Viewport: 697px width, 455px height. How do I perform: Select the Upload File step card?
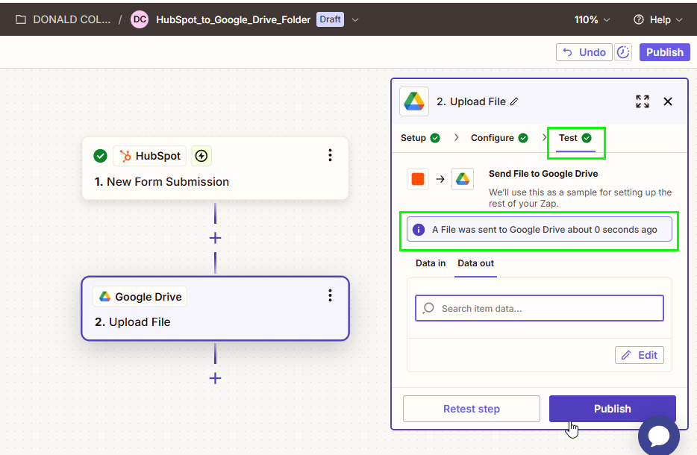(215, 309)
